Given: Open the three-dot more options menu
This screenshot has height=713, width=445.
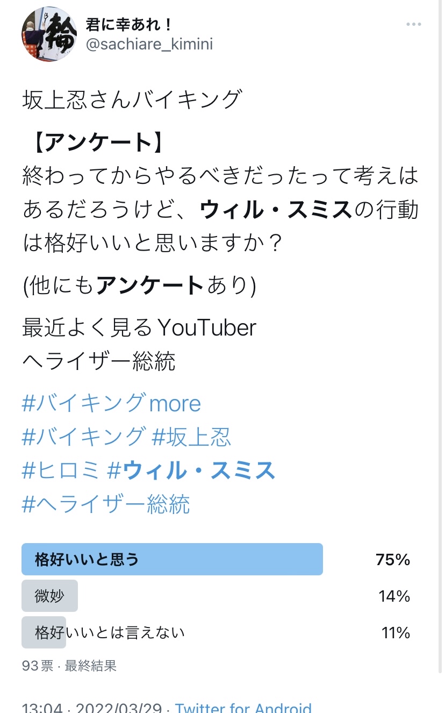Looking at the screenshot, I should pyautogui.click(x=413, y=25).
